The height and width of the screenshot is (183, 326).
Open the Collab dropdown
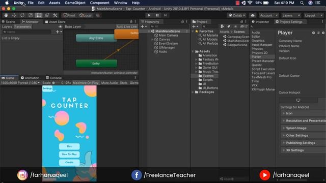tap(237, 15)
